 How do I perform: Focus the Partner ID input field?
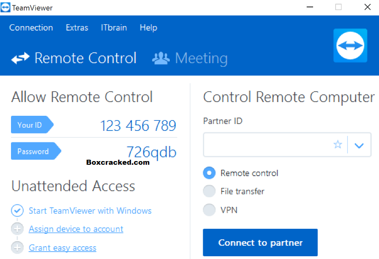(287, 145)
